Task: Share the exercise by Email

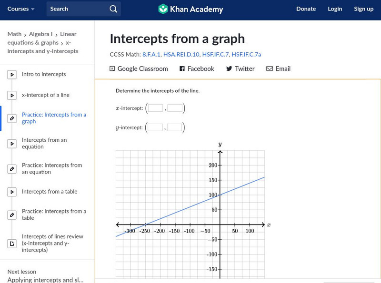Action: coord(278,68)
